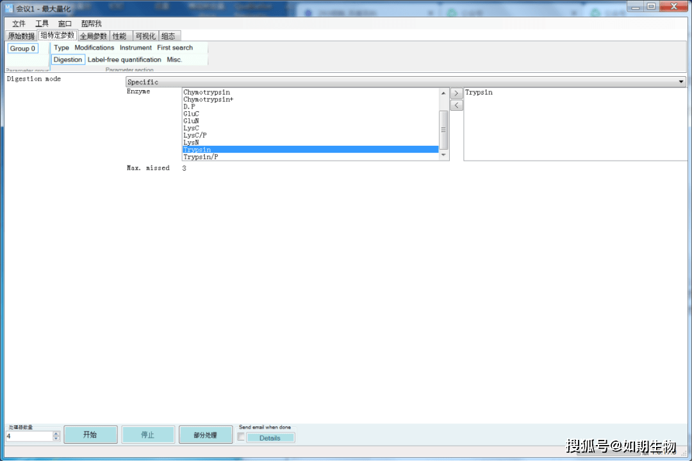Select LysC in the enzyme list
692x461 pixels.
pyautogui.click(x=310, y=128)
